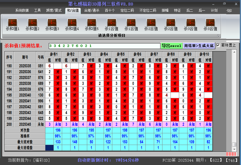Click the 杀2合值 analysis icon

pyautogui.click(x=151, y=23)
